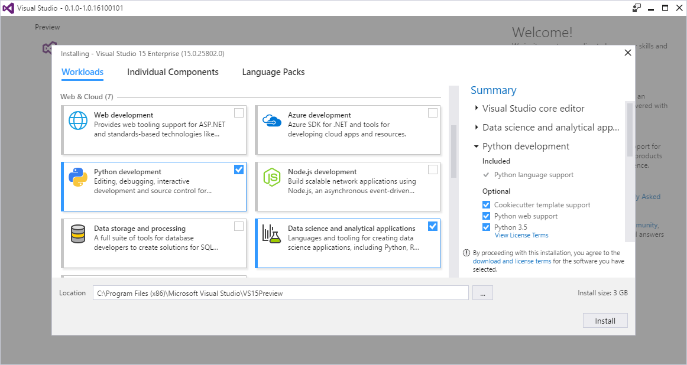The image size is (687, 365).
Task: Click Python language support included item
Action: click(534, 175)
